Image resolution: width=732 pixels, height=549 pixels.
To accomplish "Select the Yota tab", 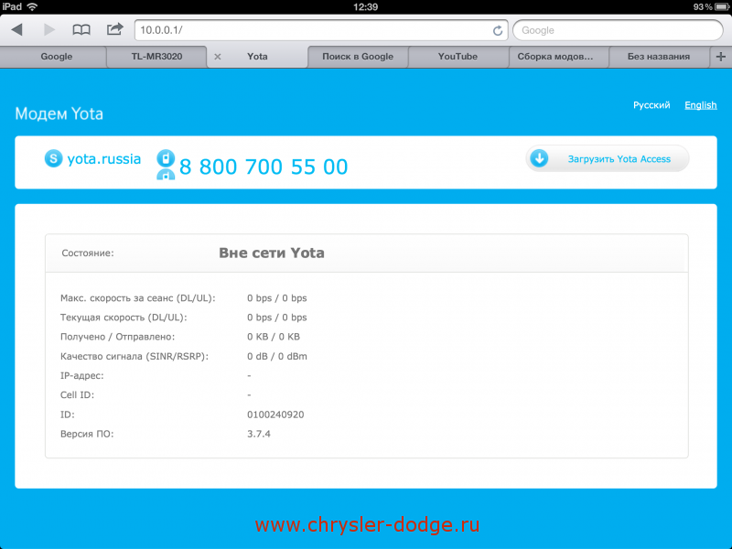I will 257,57.
